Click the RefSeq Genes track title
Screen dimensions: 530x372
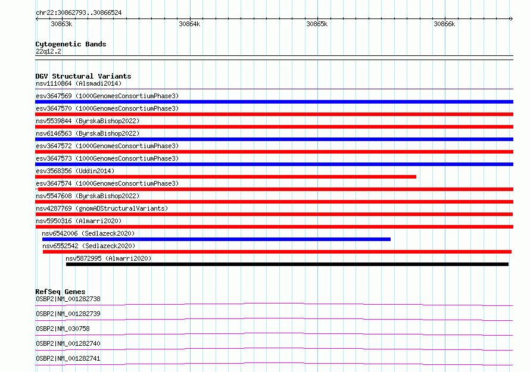[x=60, y=292]
